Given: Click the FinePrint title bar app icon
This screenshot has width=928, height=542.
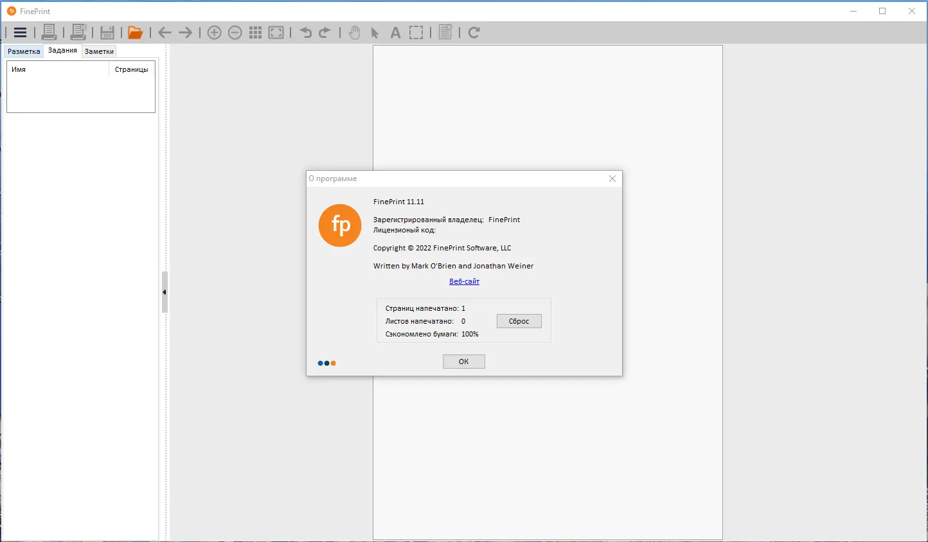Looking at the screenshot, I should pyautogui.click(x=12, y=11).
